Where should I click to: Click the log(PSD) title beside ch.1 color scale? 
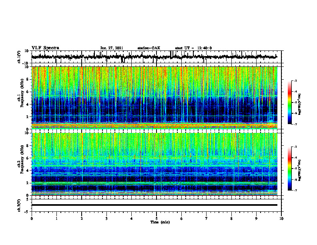300,104
